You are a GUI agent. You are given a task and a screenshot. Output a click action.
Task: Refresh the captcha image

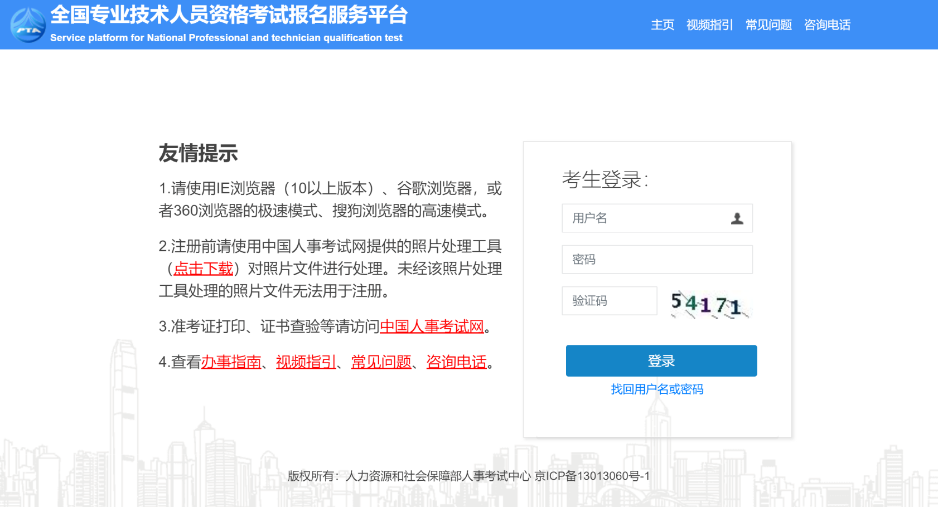(709, 304)
